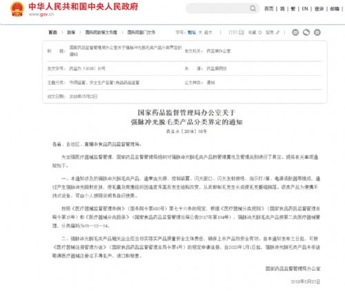Open the 登录 login link
The width and height of the screenshot is (345, 291).
pyautogui.click(x=319, y=9)
